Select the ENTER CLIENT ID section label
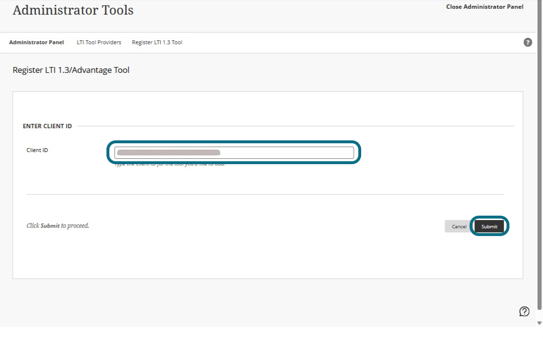 [48, 126]
